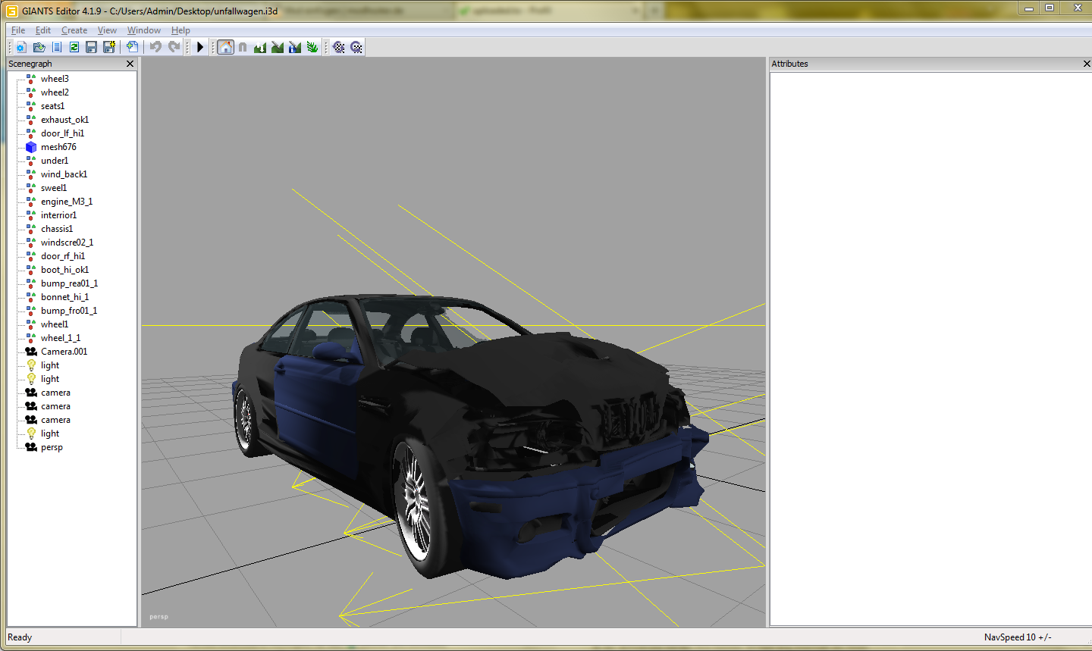Select wind_back1 node
This screenshot has height=651, width=1092.
click(x=64, y=174)
